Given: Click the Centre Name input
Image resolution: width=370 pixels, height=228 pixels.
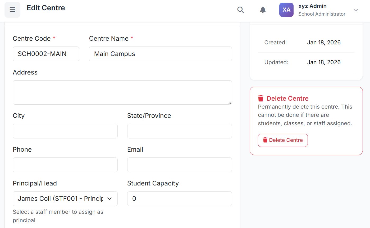Looking at the screenshot, I should click(160, 54).
